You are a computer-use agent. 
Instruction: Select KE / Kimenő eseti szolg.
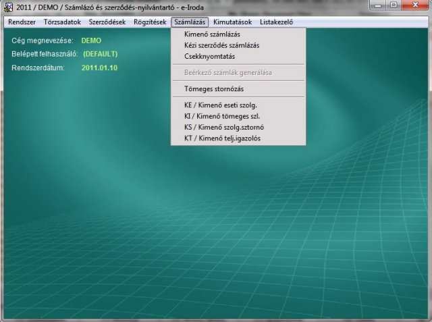[x=221, y=105]
